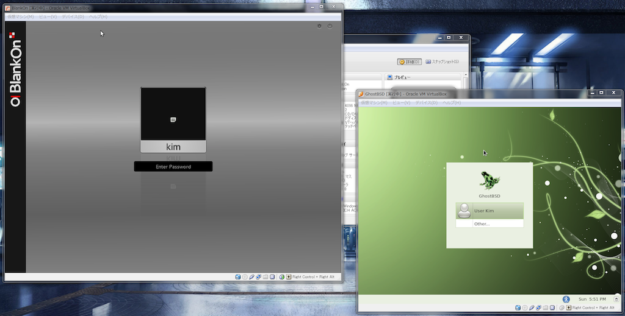The width and height of the screenshot is (625, 316).
Task: Click optical drive icon in BlankOn status bar
Action: pos(245,276)
